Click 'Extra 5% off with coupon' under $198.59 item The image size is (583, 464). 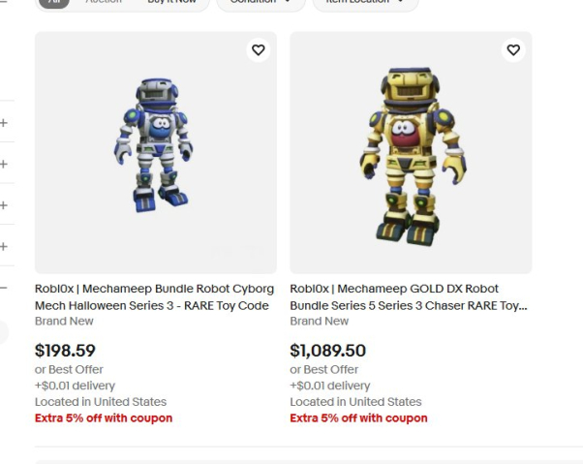click(104, 418)
